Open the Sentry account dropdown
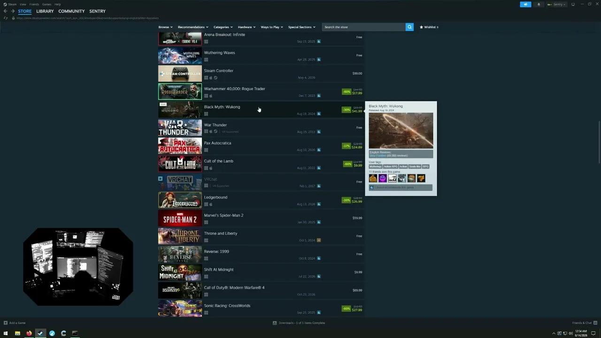The width and height of the screenshot is (601, 338). point(556,4)
